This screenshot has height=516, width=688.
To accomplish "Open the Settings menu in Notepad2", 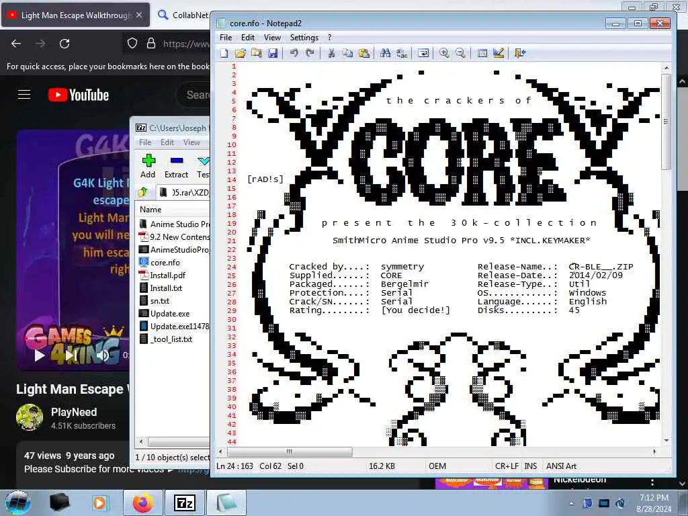I will 304,38.
